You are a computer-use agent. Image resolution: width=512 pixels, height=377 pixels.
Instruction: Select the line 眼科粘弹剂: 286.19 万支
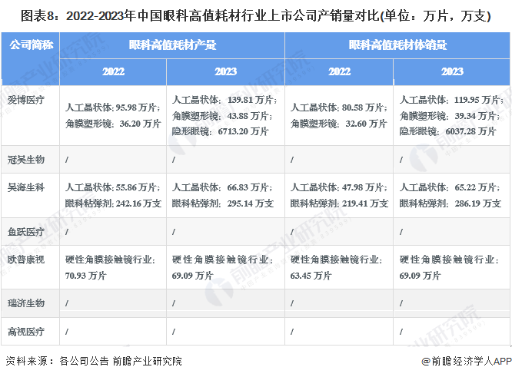coord(450,203)
